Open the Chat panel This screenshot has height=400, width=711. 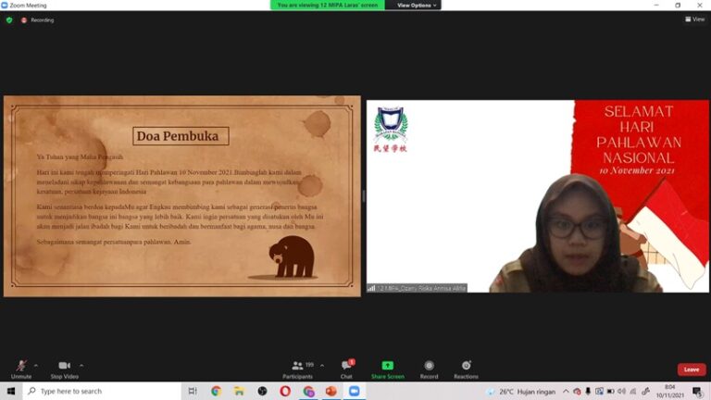point(346,367)
